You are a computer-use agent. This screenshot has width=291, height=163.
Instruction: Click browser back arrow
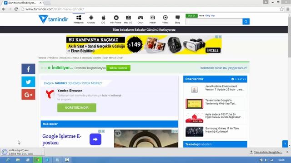click(x=4, y=9)
